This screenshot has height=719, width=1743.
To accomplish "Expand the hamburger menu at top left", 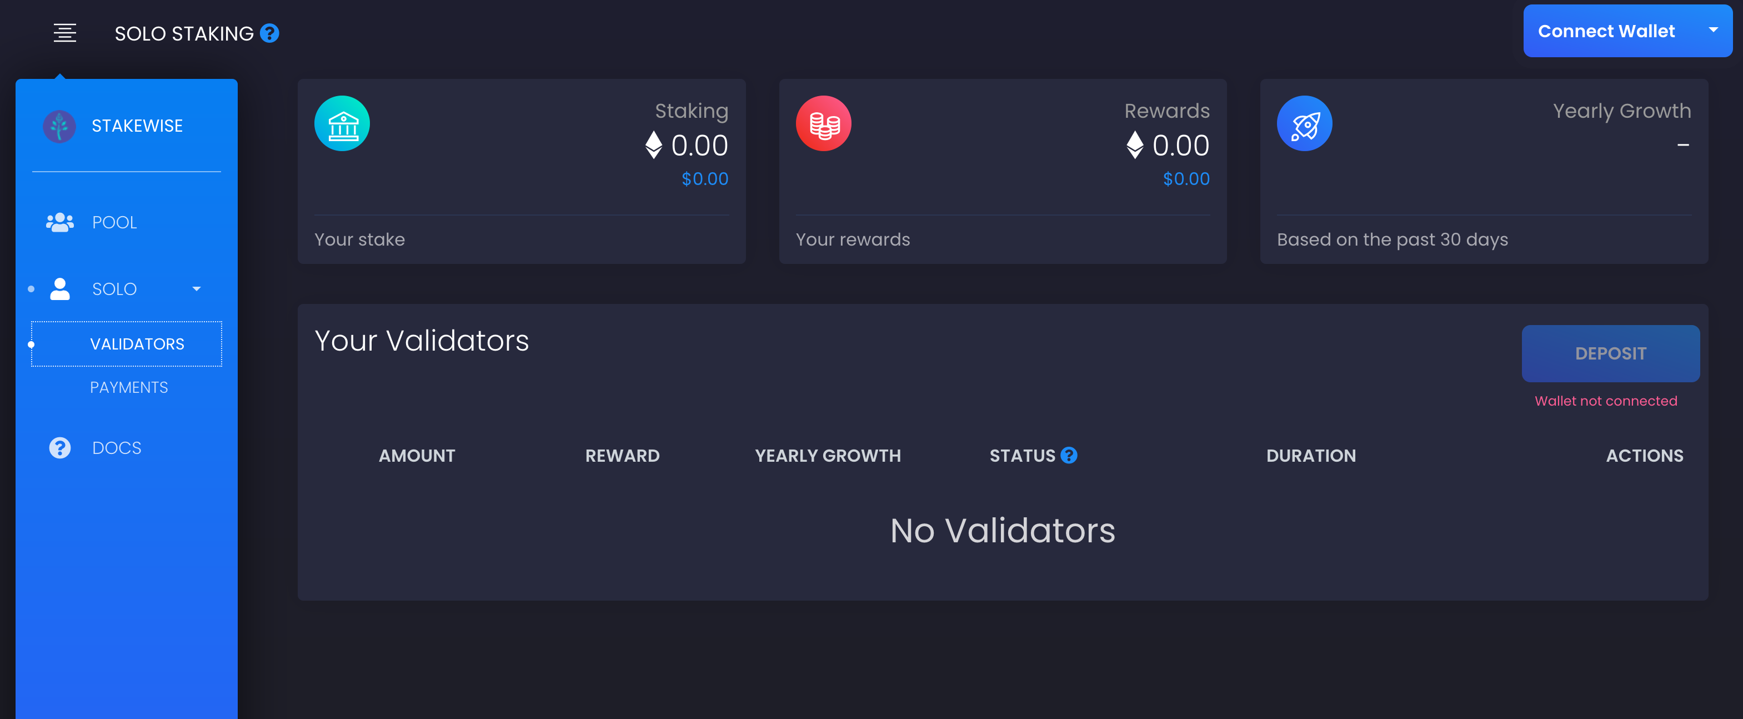I will coord(64,32).
